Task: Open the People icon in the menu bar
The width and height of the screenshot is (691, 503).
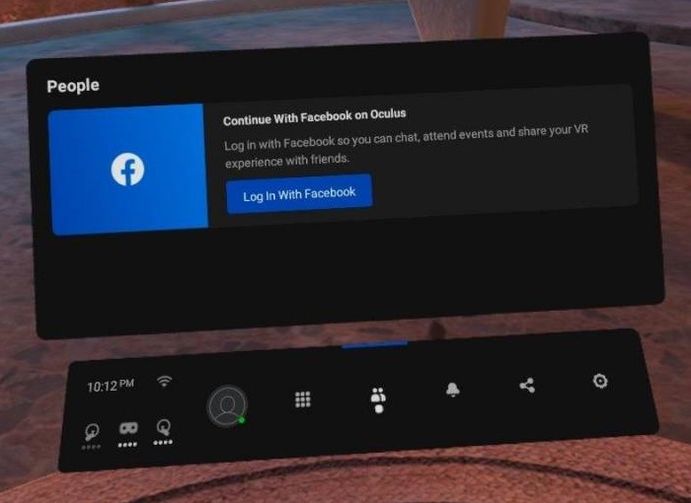Action: (x=377, y=396)
